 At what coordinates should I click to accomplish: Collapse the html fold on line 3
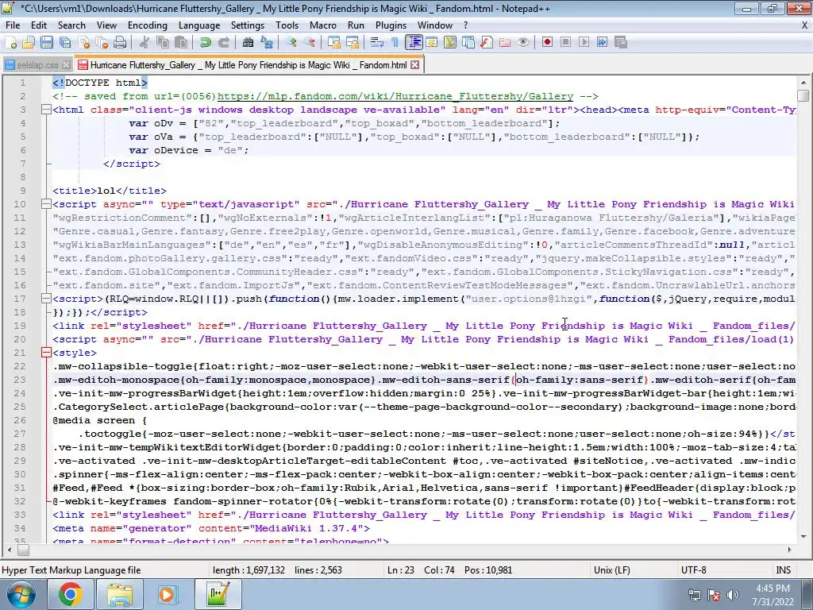(x=46, y=110)
